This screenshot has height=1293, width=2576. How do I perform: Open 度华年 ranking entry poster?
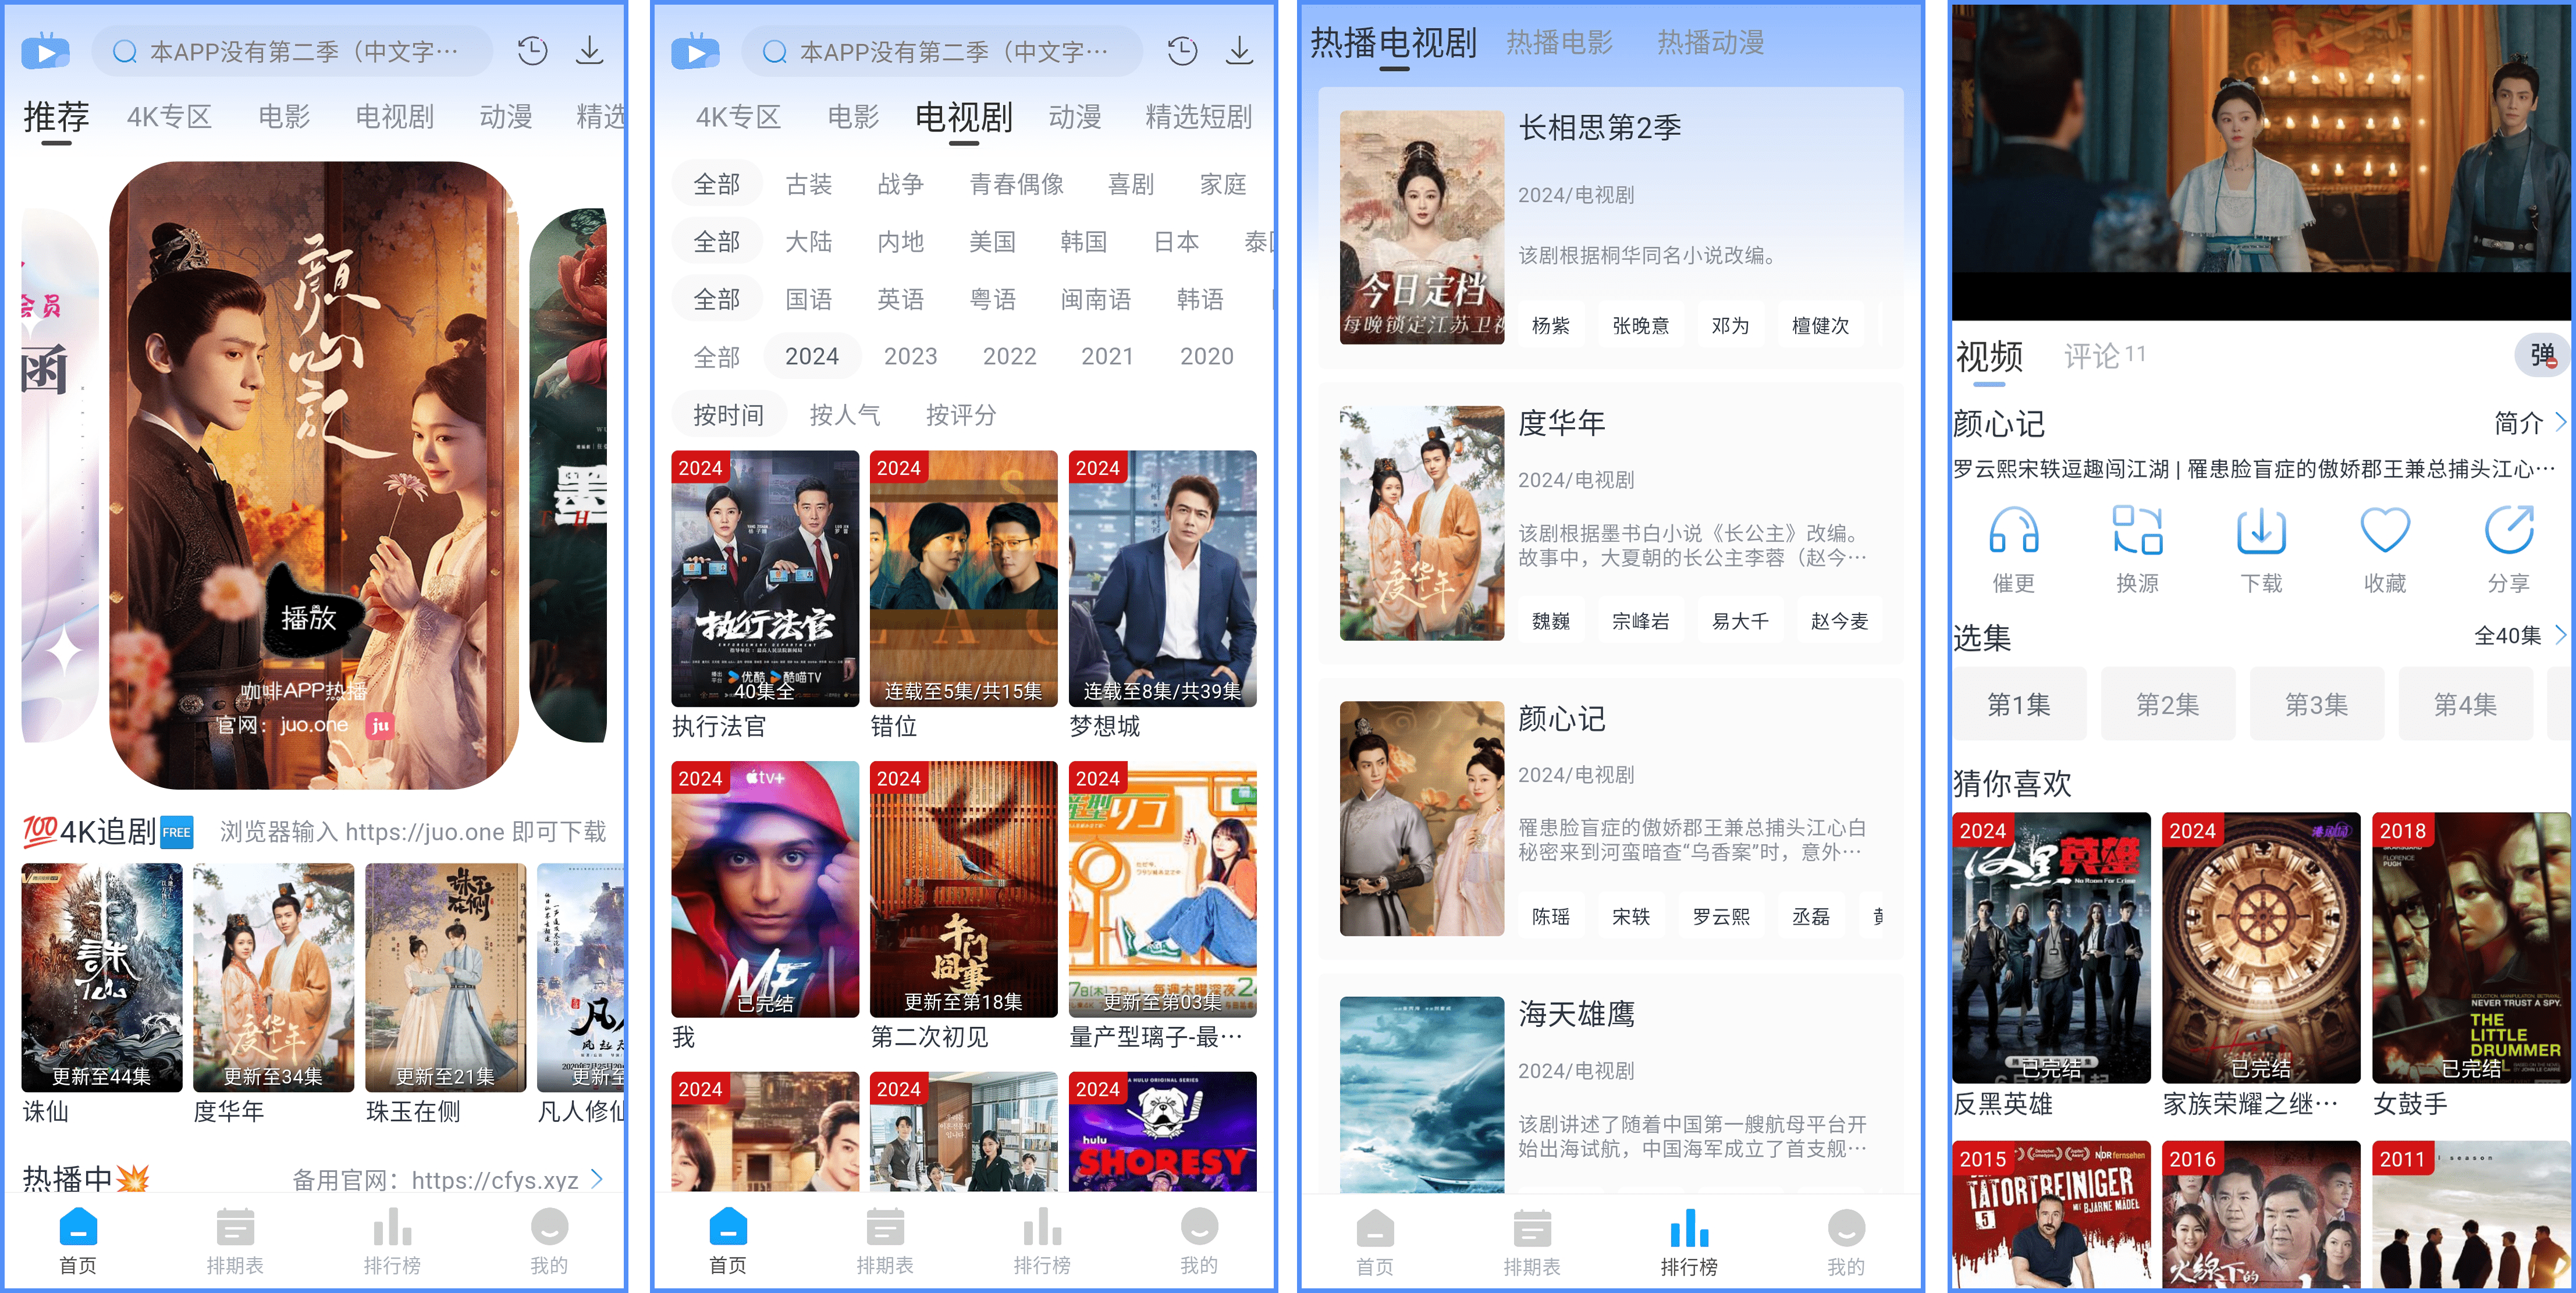[1421, 523]
